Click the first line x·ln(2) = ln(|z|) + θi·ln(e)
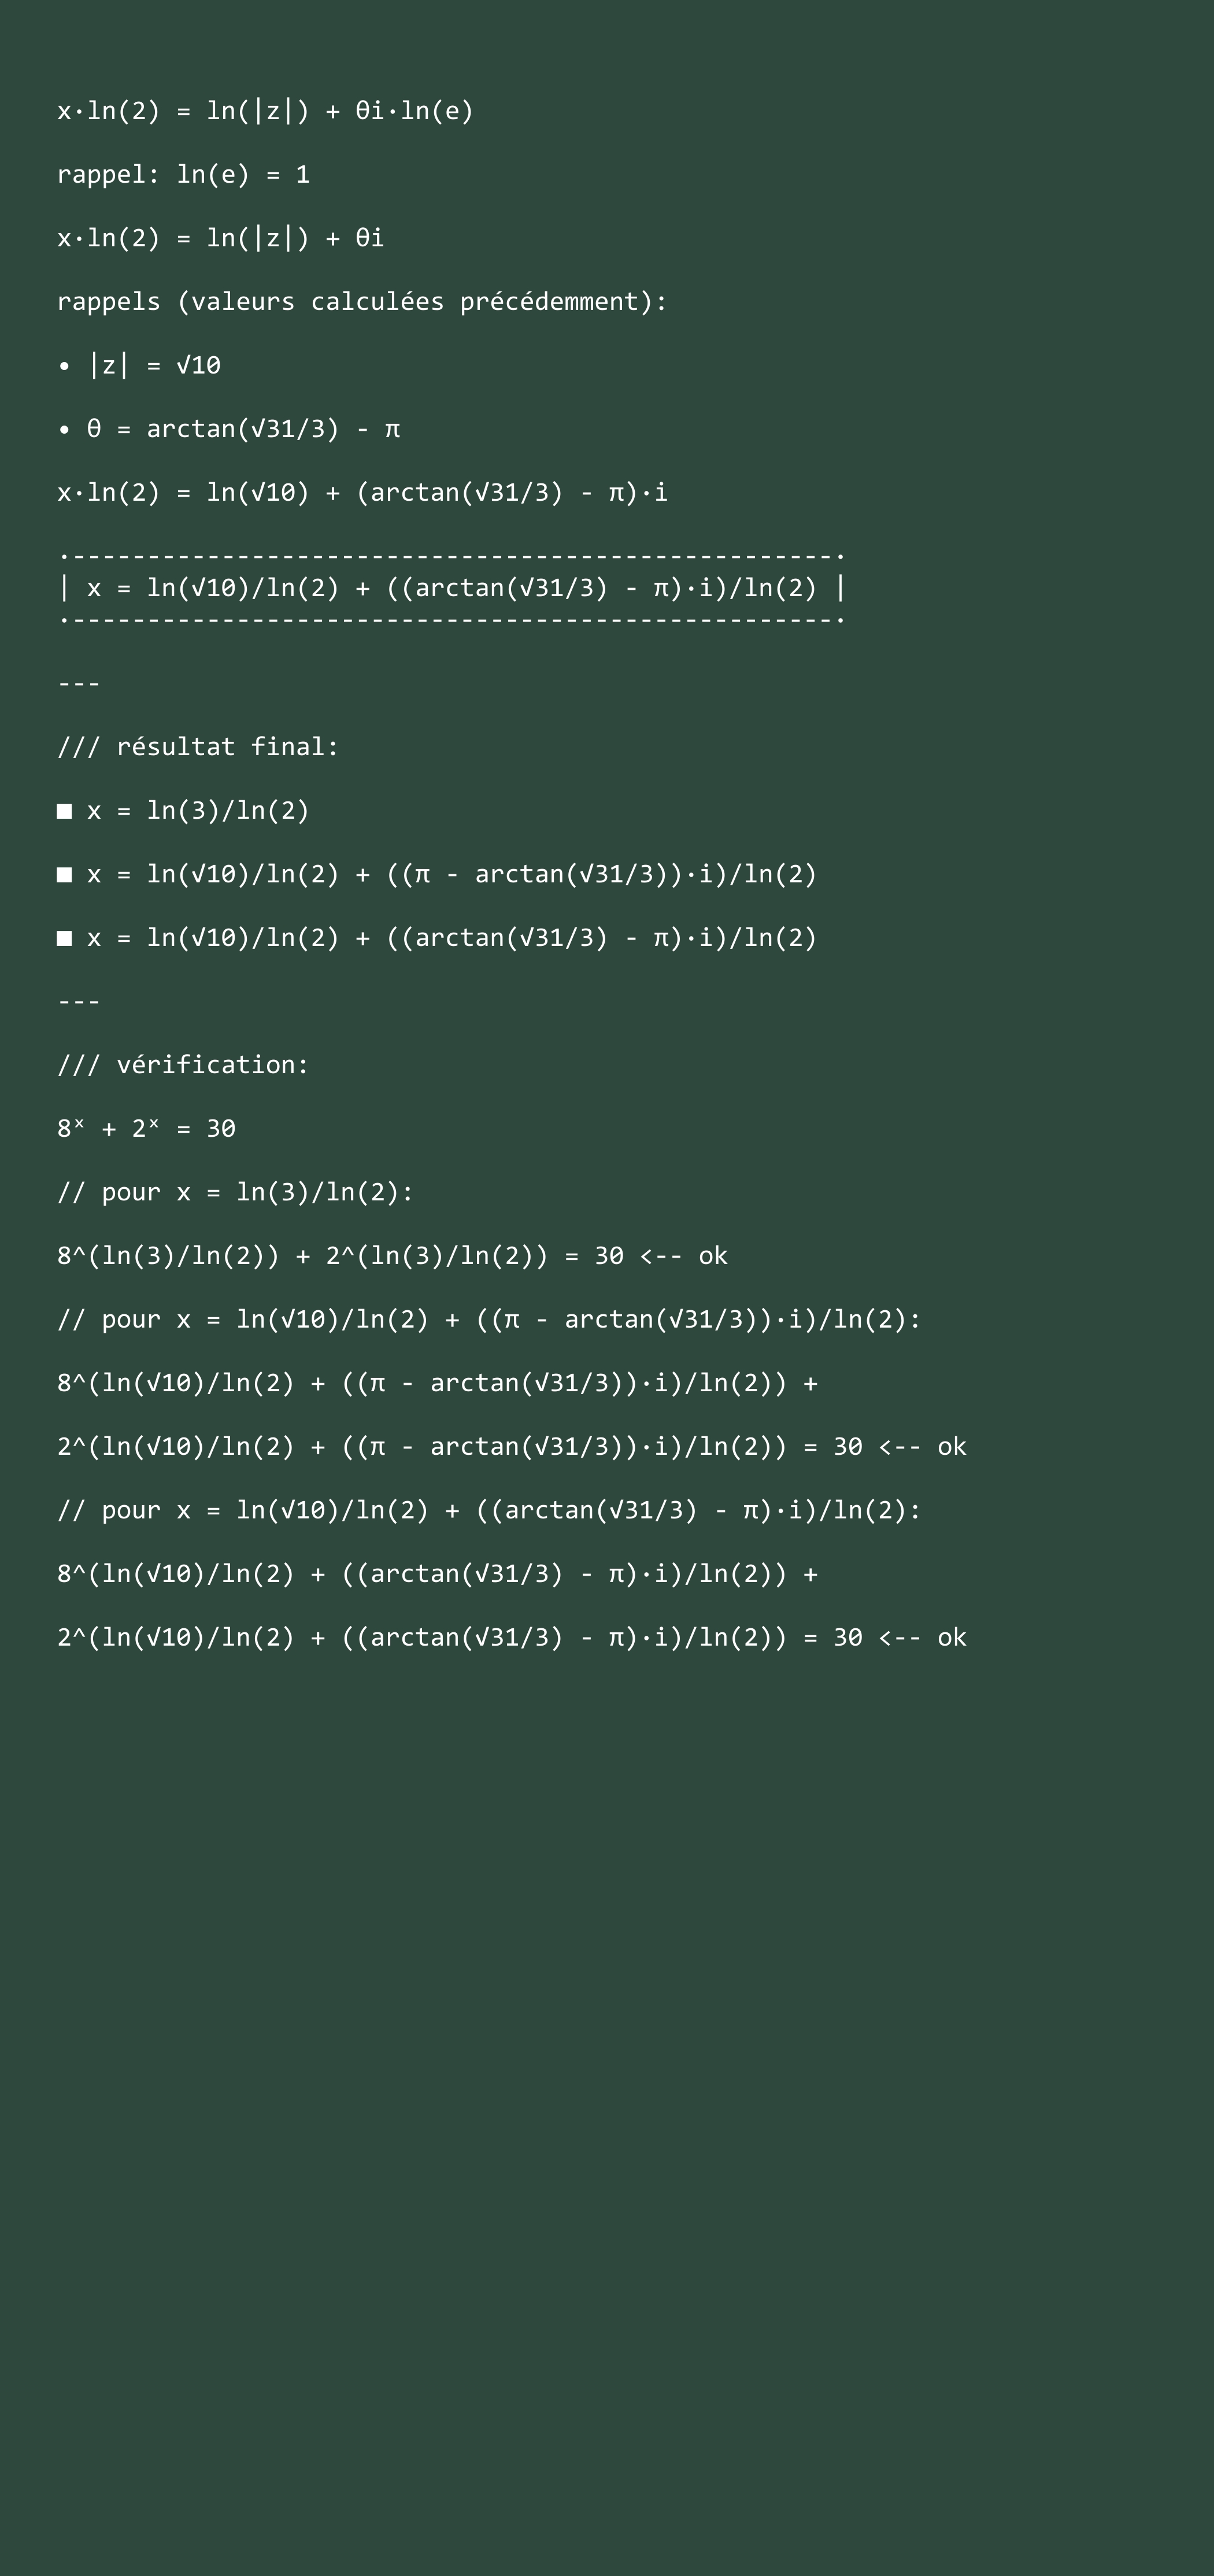1214x2576 pixels. 265,111
